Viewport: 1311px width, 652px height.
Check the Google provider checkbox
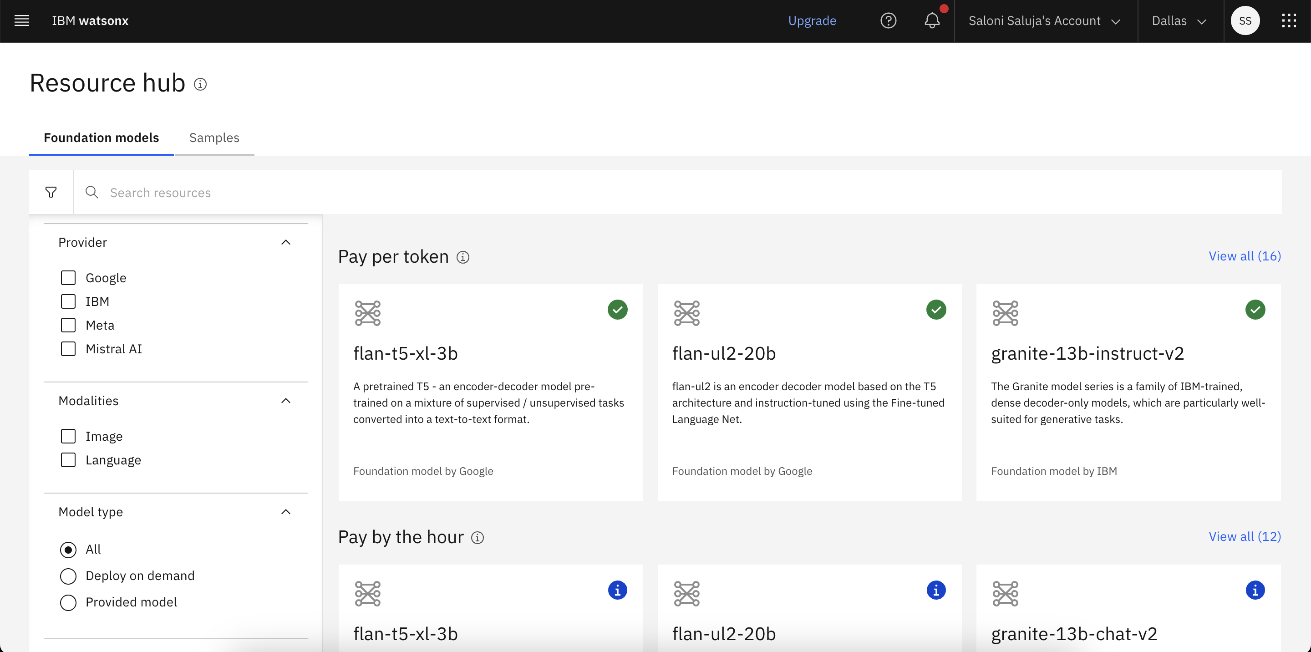pos(68,278)
